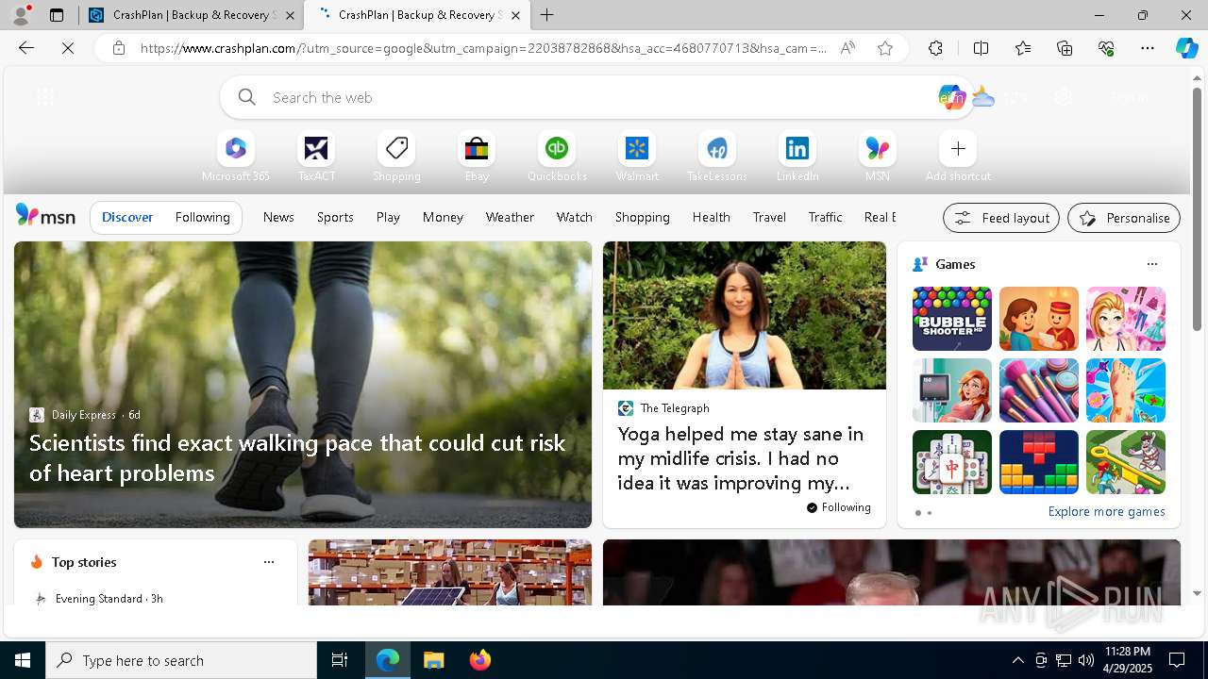
Task: Open the Travel category
Action: (x=769, y=217)
